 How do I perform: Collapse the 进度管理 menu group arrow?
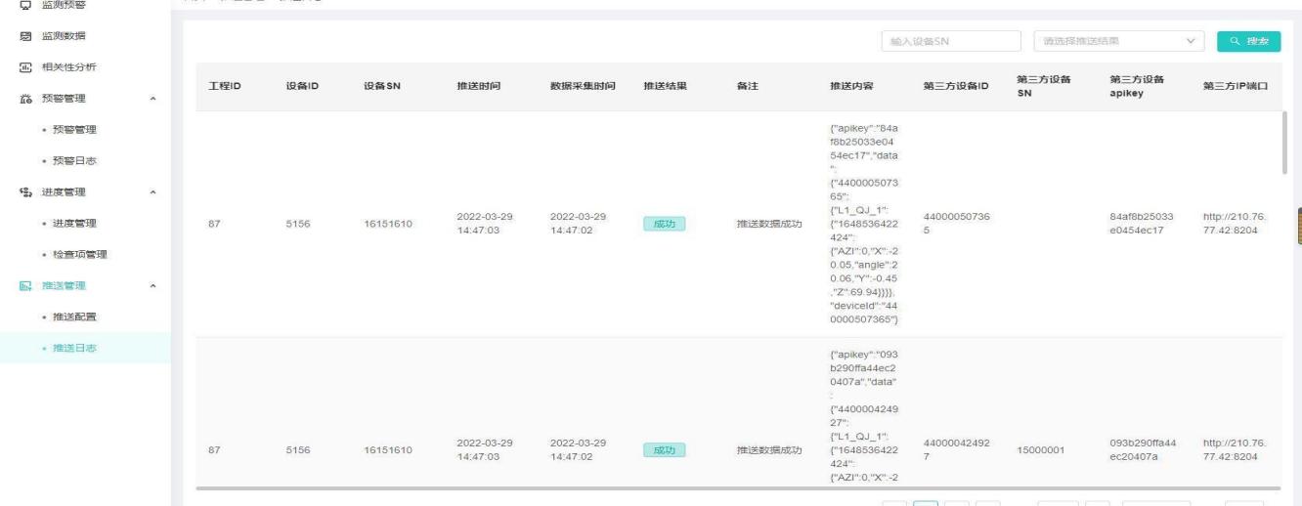point(152,192)
